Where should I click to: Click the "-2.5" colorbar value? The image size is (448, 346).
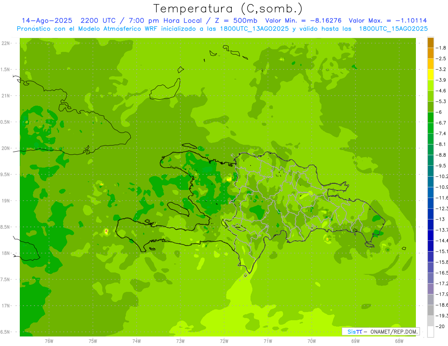tap(441, 59)
